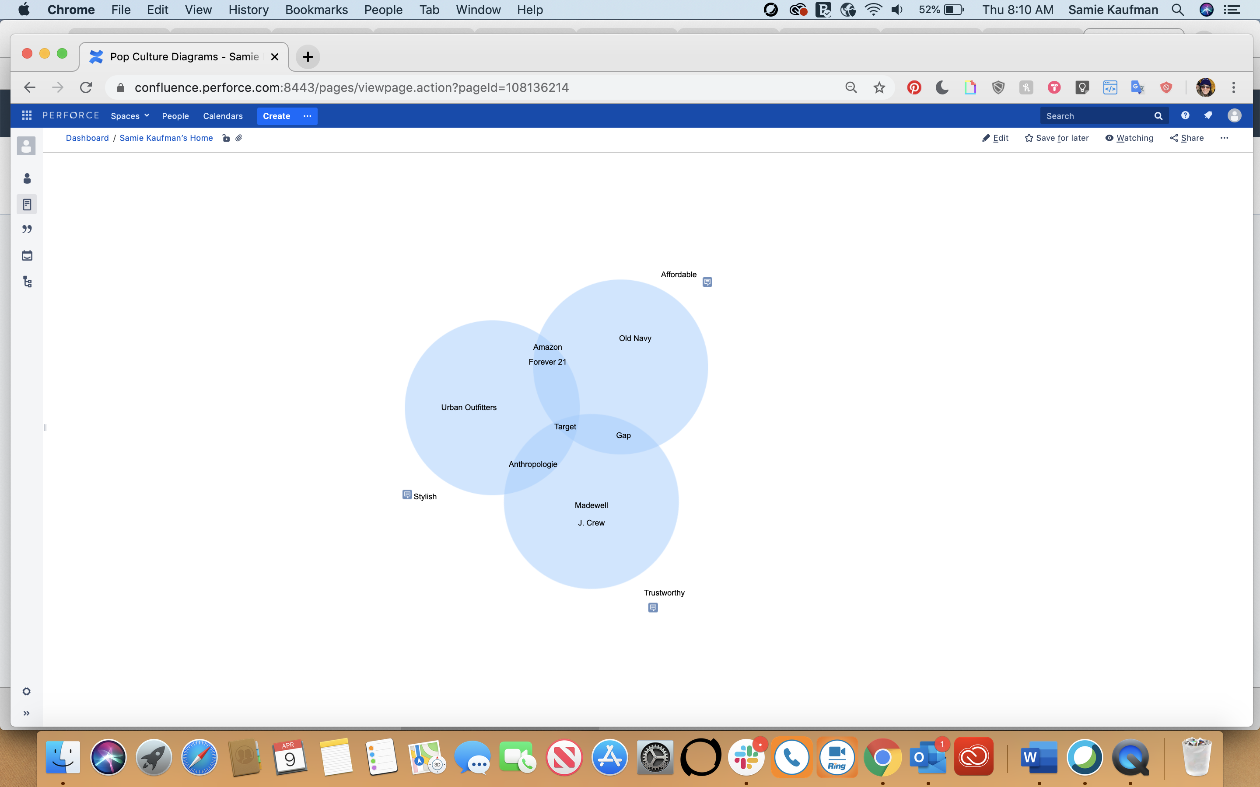Click the dark mode moon extension

tap(942, 87)
